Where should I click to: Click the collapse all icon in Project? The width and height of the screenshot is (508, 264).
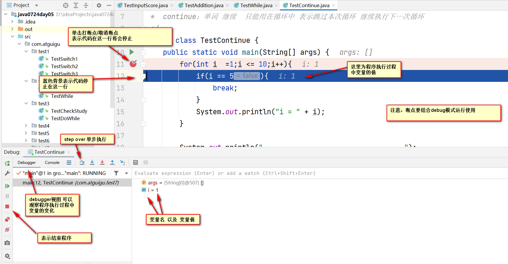[x=86, y=5]
